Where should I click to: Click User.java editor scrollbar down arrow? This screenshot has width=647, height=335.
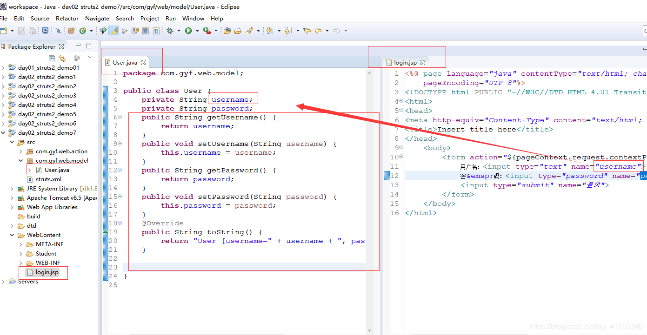370,330
